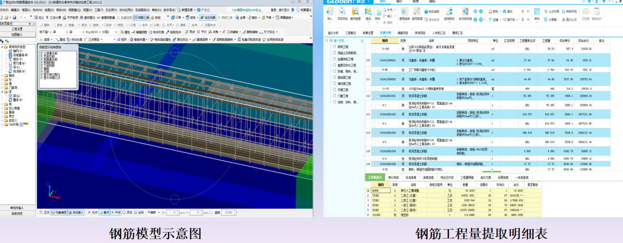
Task: Toggle the 正交 (ortho) status bar option
Action: coord(44,213)
